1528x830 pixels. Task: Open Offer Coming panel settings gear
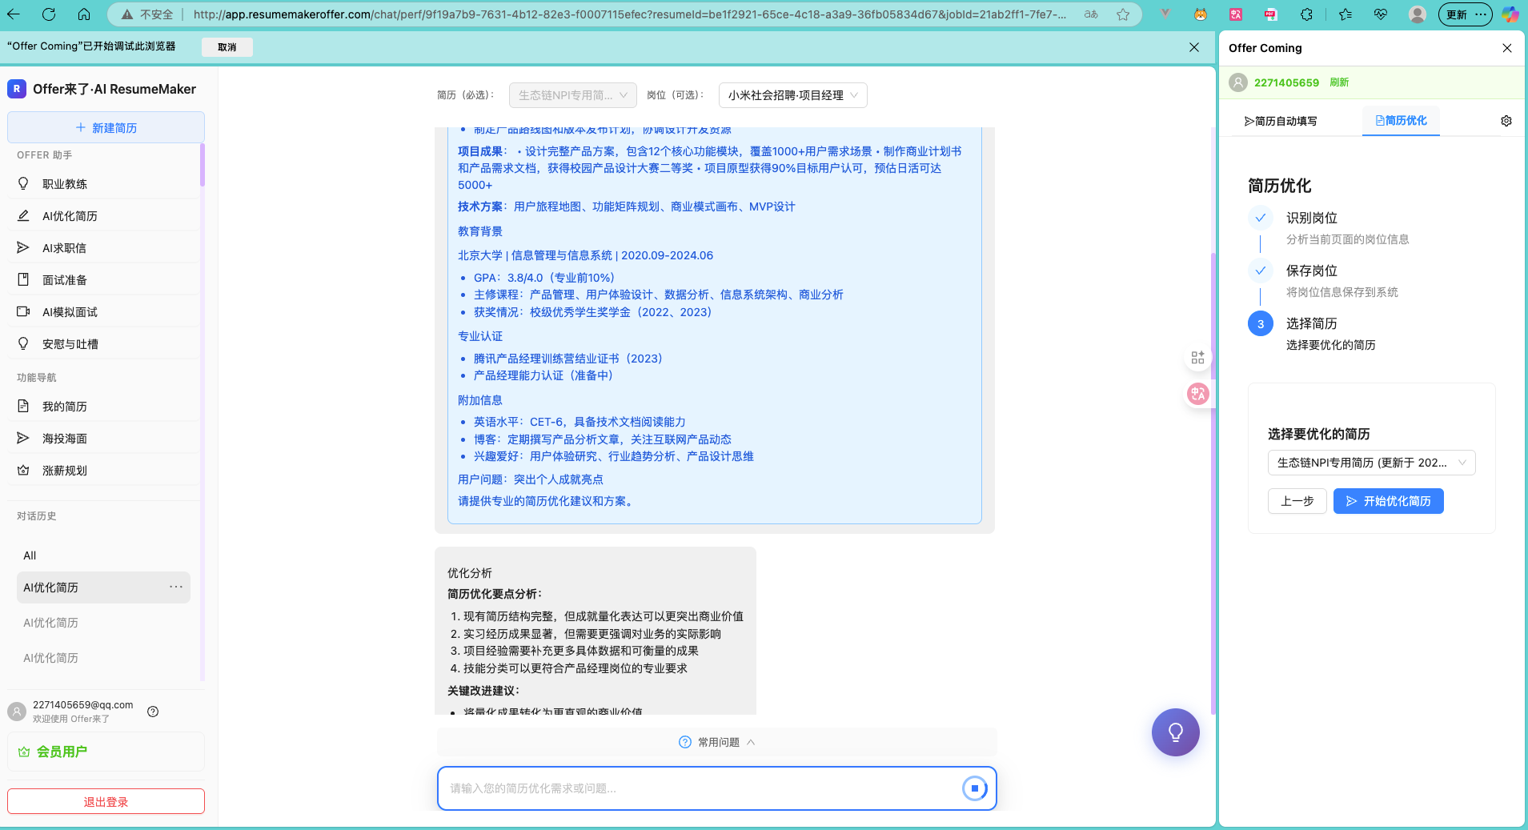coord(1506,121)
